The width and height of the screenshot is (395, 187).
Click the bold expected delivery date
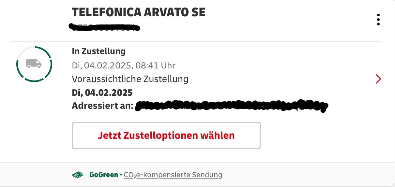[102, 93]
